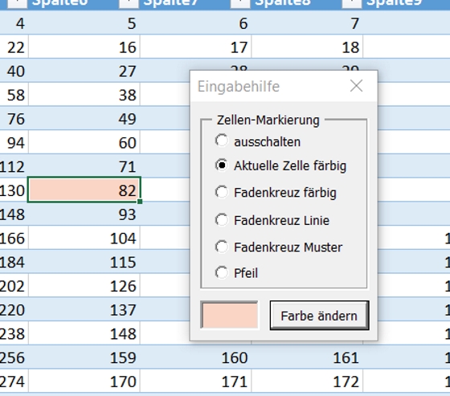Select cell with value 6
Image resolution: width=450 pixels, height=396 pixels.
tap(196, 22)
